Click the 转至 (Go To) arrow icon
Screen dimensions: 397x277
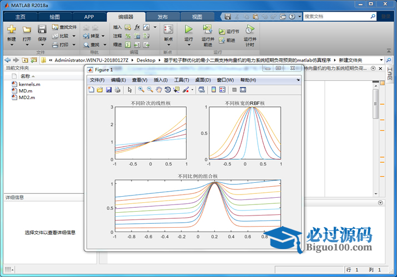pos(86,36)
